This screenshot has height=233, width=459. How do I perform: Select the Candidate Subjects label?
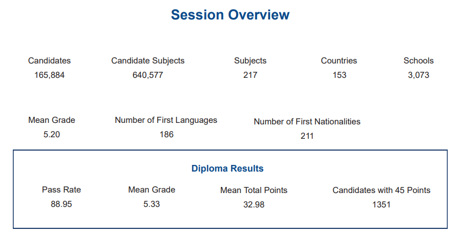click(148, 60)
